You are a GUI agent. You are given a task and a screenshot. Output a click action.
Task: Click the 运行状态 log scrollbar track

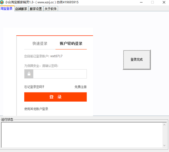(x=164, y=135)
